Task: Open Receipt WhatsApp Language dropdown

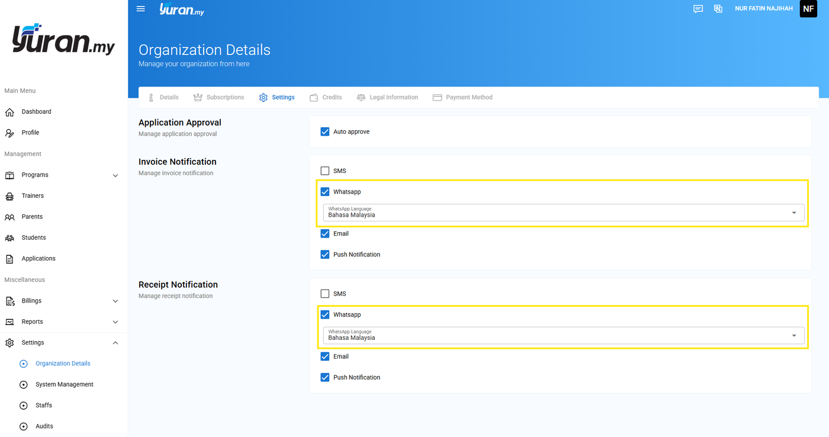Action: (x=563, y=336)
